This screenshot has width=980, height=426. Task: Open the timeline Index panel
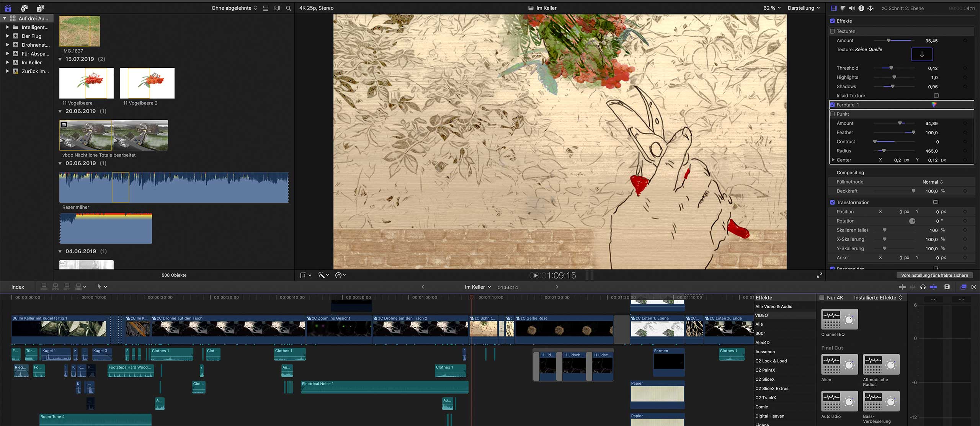(18, 287)
